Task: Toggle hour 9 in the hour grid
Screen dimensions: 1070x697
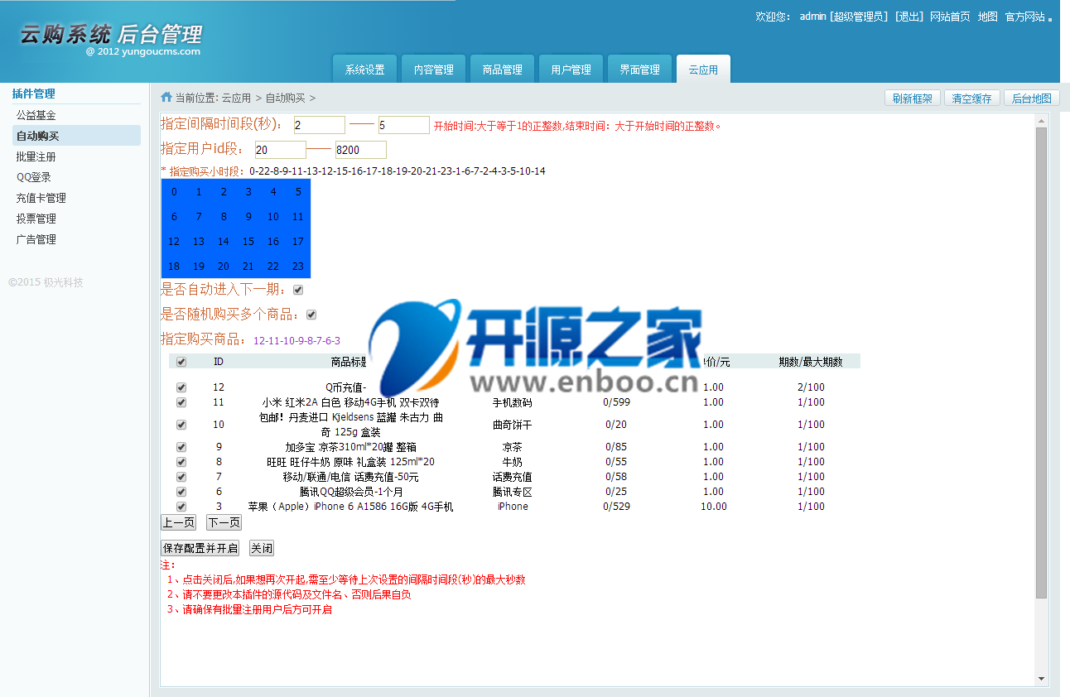Action: 248,217
